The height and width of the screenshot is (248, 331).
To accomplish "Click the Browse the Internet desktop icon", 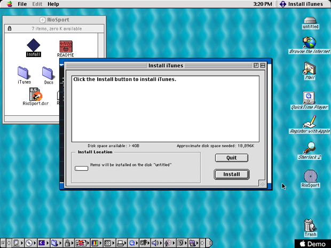I will tap(309, 45).
